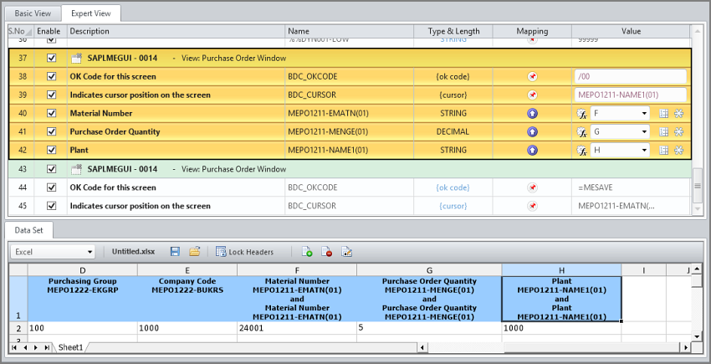Viewport: 711px width, 364px height.
Task: Click upload mapping arrow for Material Number row
Action: pyautogui.click(x=532, y=114)
